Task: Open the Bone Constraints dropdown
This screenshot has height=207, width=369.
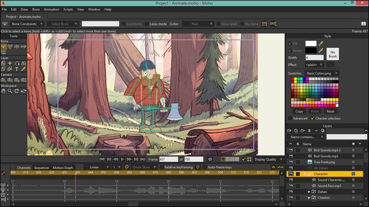Action: [x=27, y=24]
